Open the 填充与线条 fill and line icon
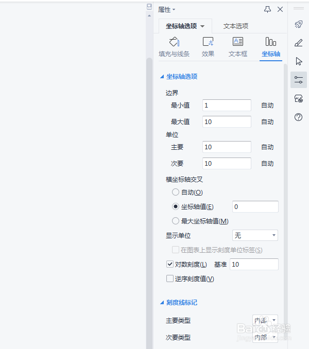 (174, 42)
